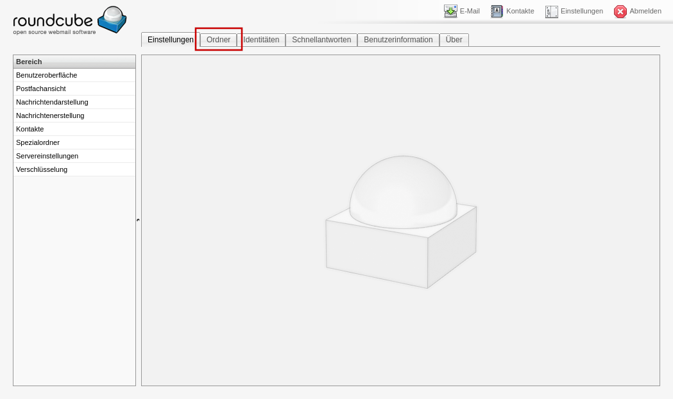Click the red Abmelden logout icon
673x399 pixels.
pyautogui.click(x=620, y=11)
